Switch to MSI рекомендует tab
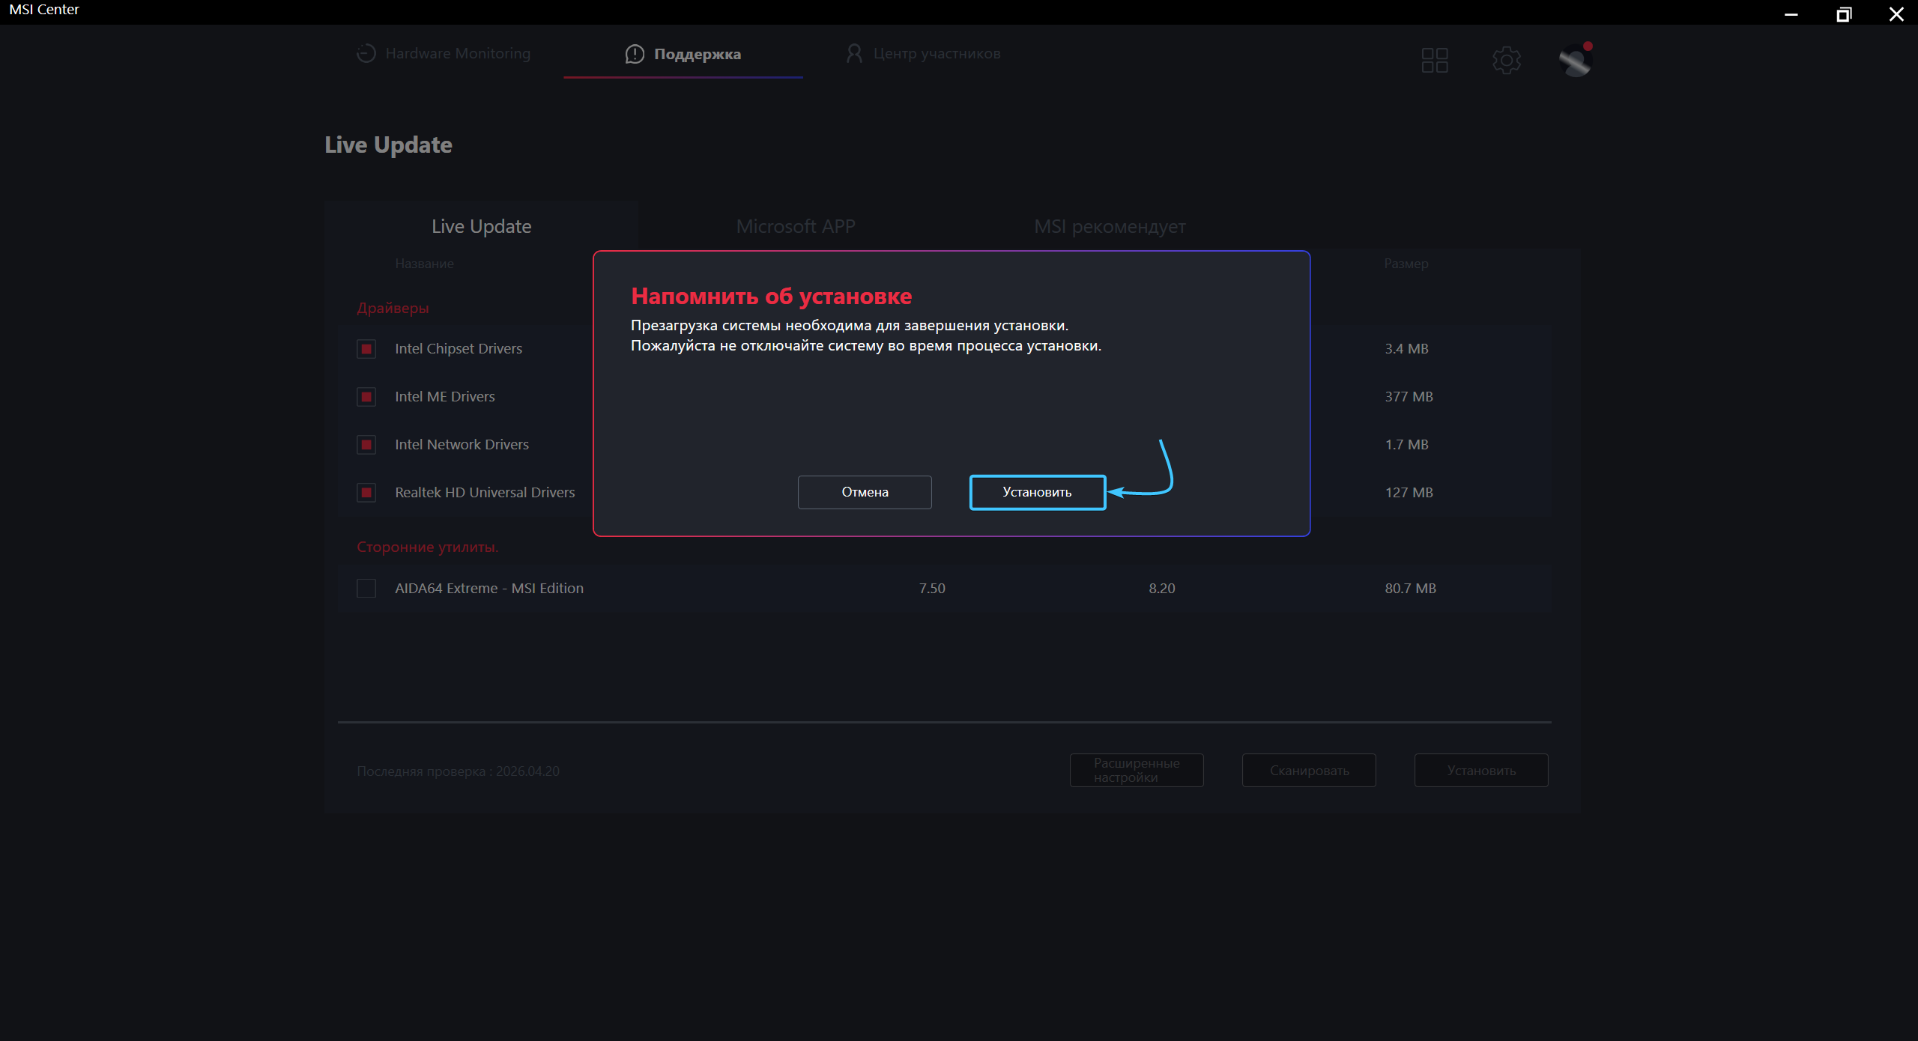This screenshot has height=1041, width=1918. click(1109, 226)
